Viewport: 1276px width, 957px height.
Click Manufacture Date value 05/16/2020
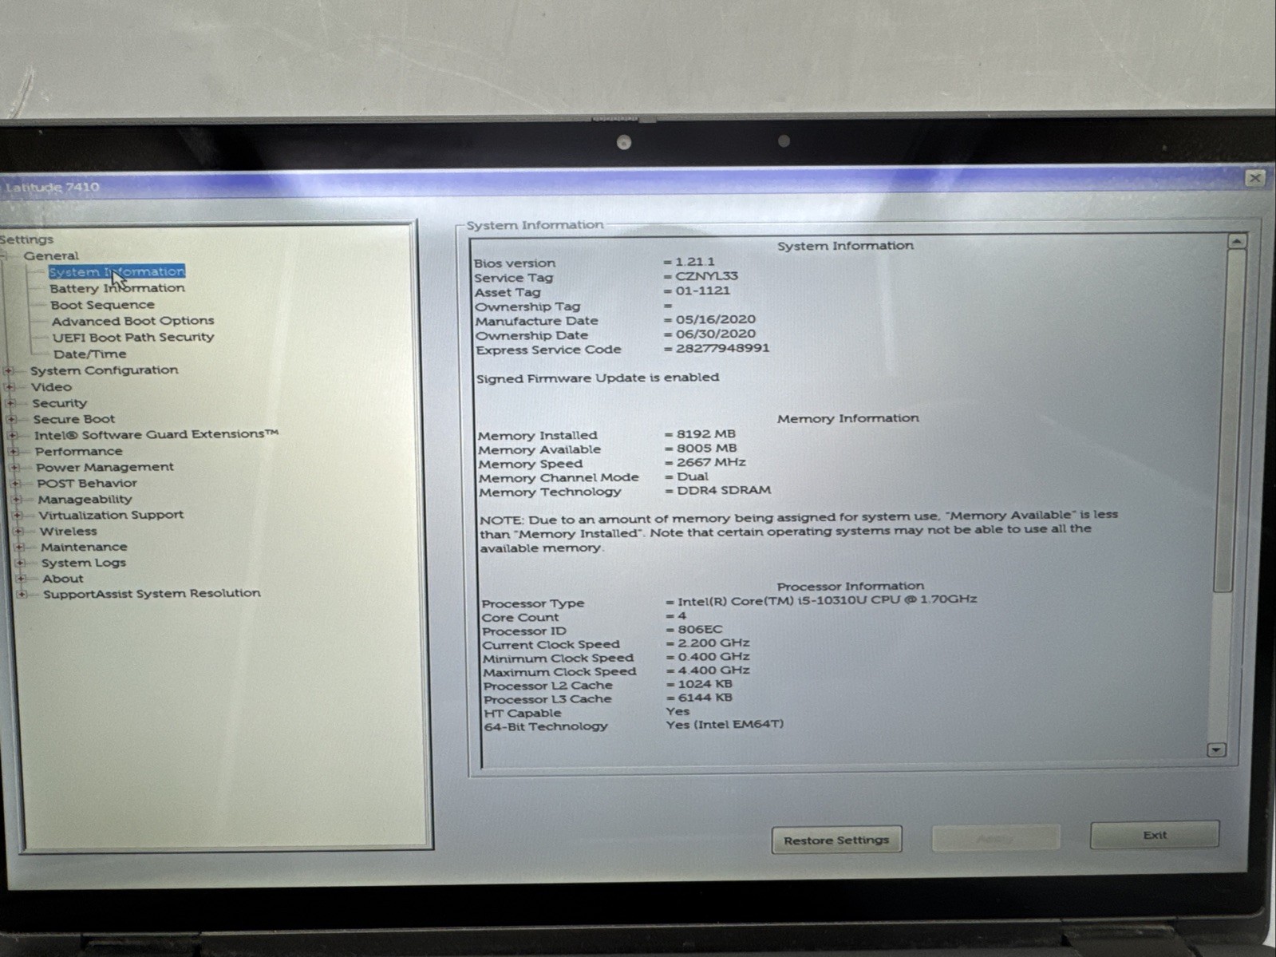pyautogui.click(x=715, y=319)
